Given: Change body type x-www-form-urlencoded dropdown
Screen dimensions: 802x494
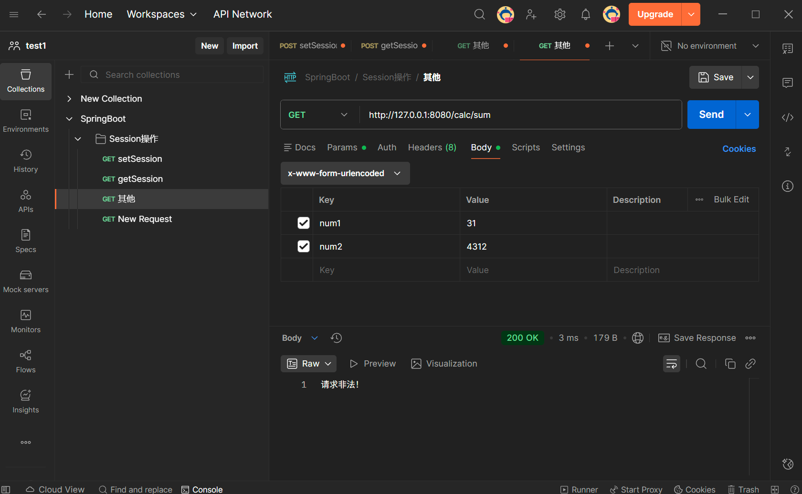Looking at the screenshot, I should point(345,173).
